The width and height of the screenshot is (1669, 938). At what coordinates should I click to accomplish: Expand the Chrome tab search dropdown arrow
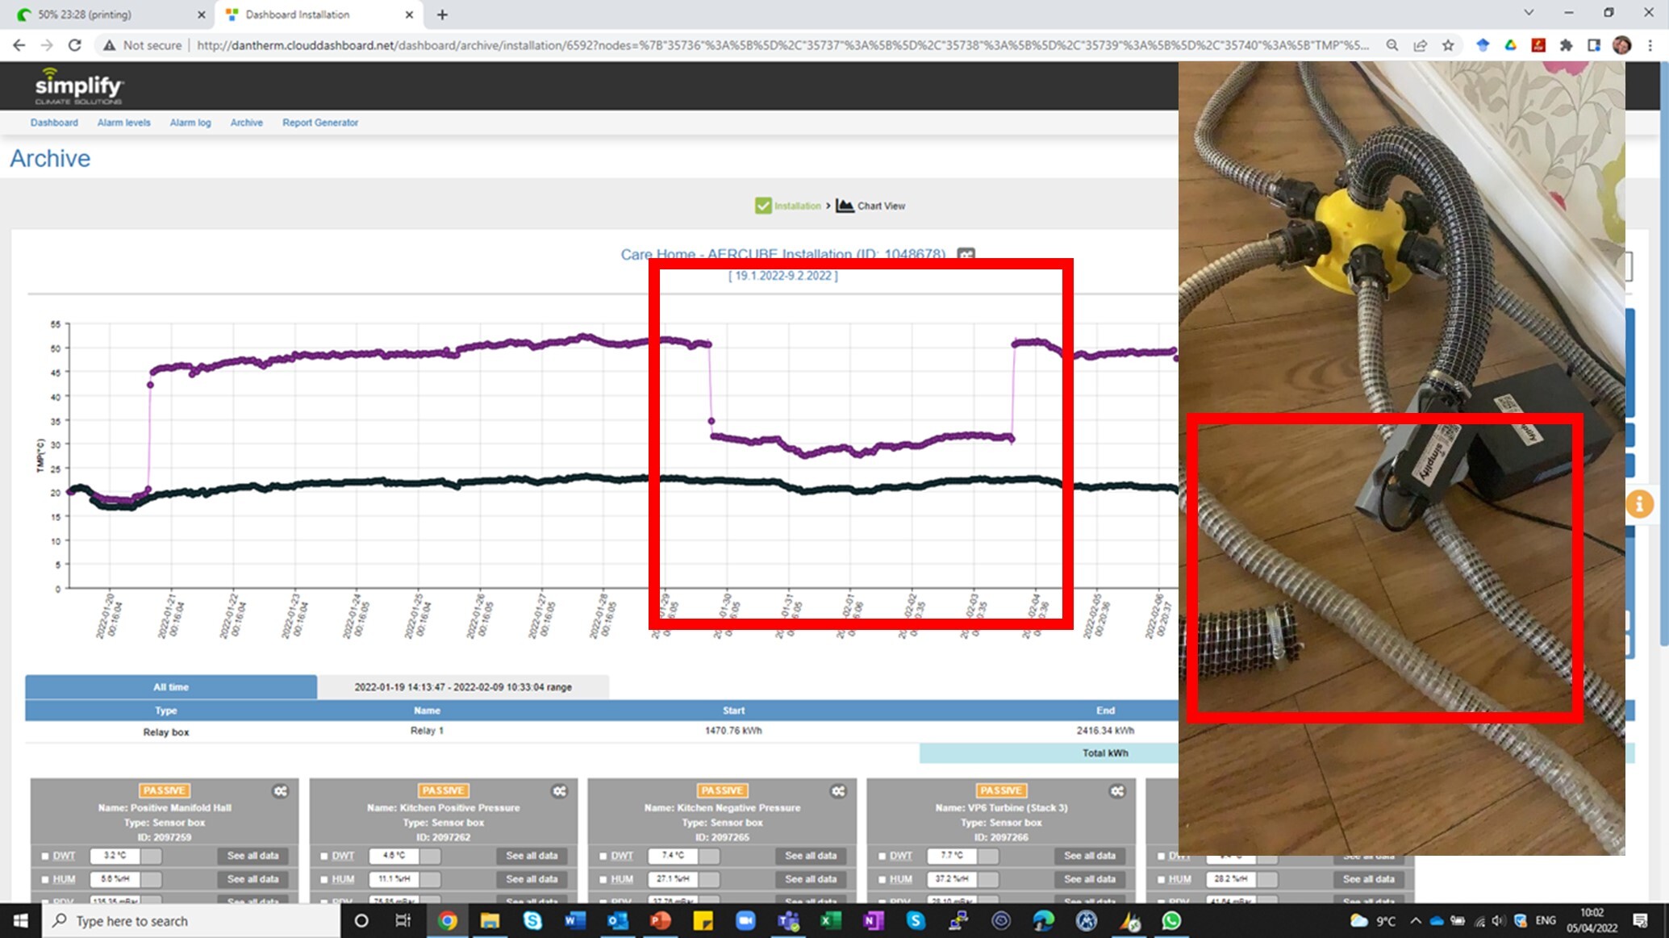click(1528, 14)
